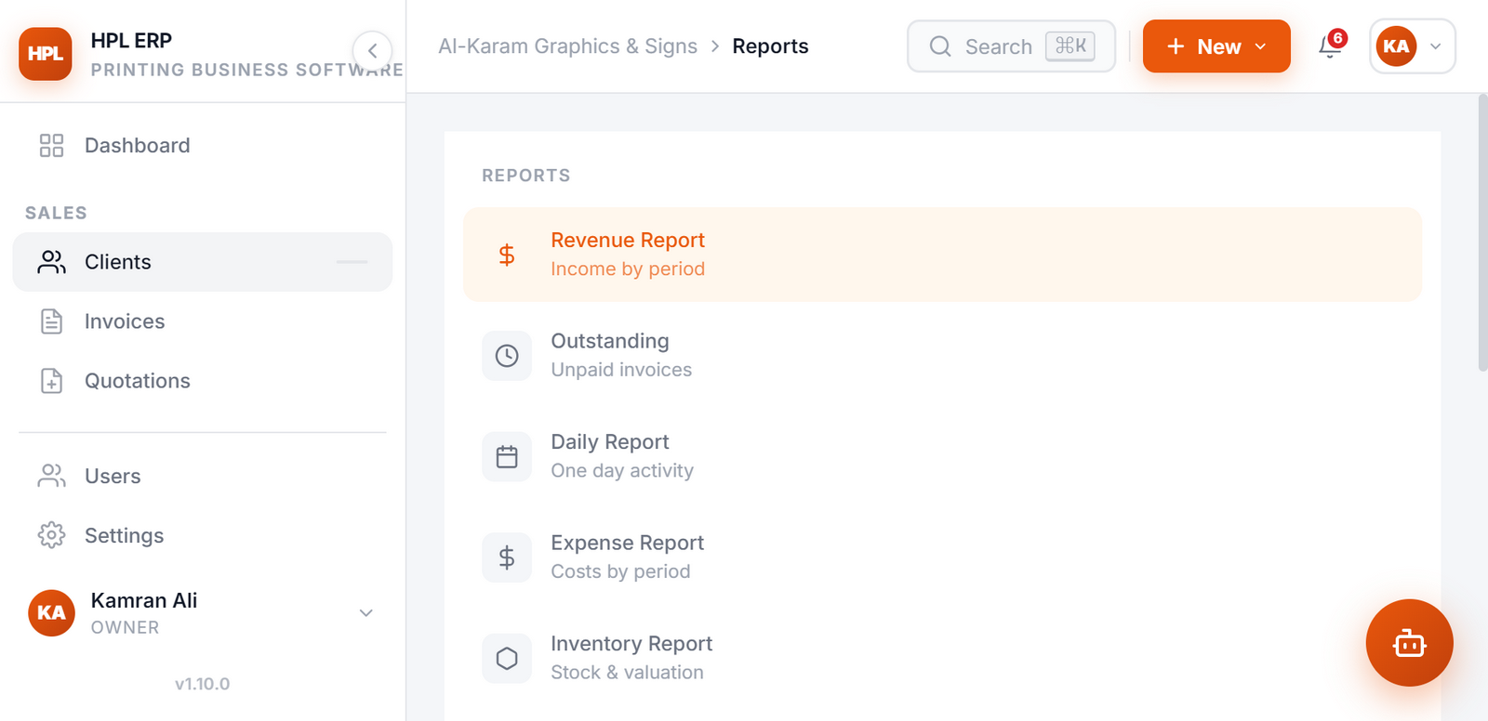
Task: Click the KA avatar in top bar
Action: [x=1396, y=46]
